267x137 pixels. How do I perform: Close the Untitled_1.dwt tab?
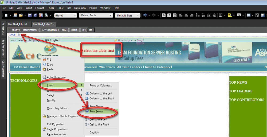point(54,24)
